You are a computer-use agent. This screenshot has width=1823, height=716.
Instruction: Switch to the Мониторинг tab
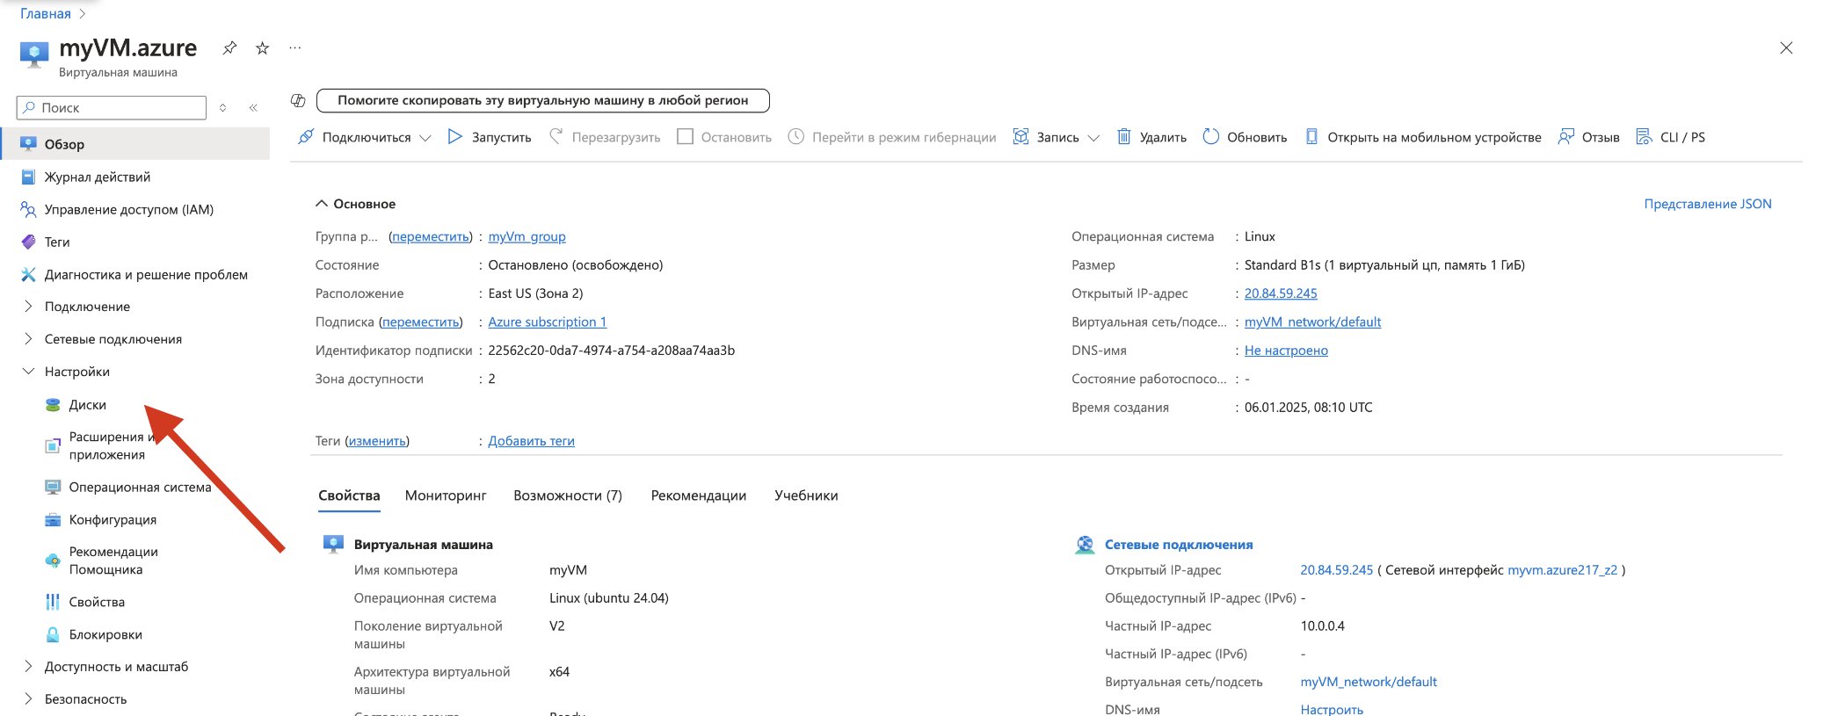click(x=446, y=495)
